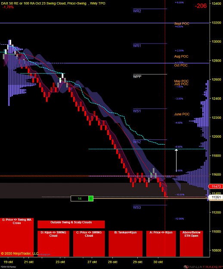Select the '28 okt' date label
Image resolution: width=223 pixels, height=269 pixels.
112,262
